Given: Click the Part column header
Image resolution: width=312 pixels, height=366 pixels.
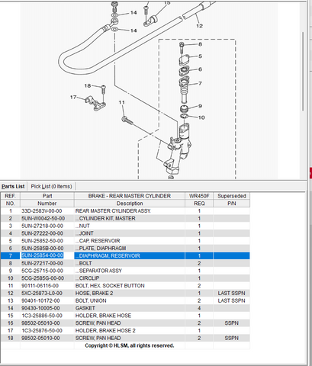Looking at the screenshot, I should (x=47, y=196).
